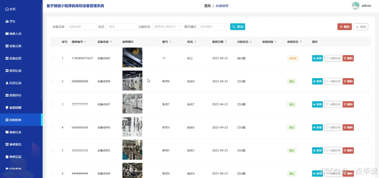Sort by 报修编号 column arrows

[x=85, y=42]
